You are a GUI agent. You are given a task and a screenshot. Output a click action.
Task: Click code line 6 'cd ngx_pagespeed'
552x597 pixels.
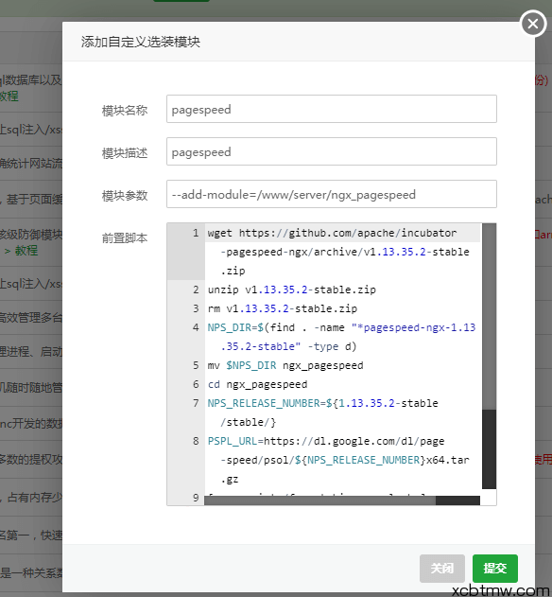[257, 384]
